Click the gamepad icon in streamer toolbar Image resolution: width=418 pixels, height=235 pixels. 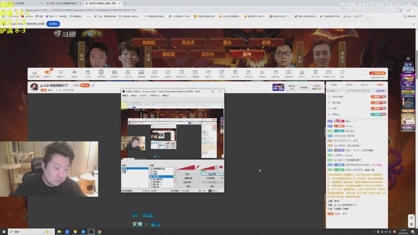329,72
